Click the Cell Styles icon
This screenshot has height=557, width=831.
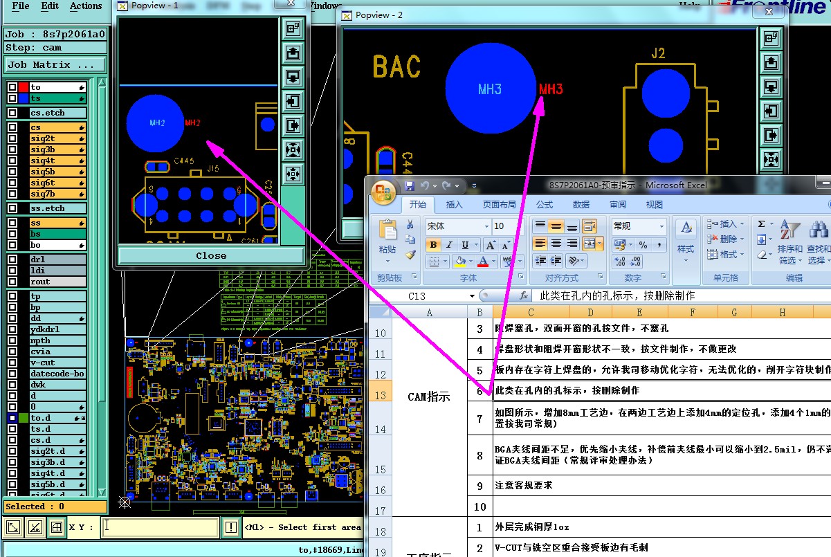tap(686, 230)
